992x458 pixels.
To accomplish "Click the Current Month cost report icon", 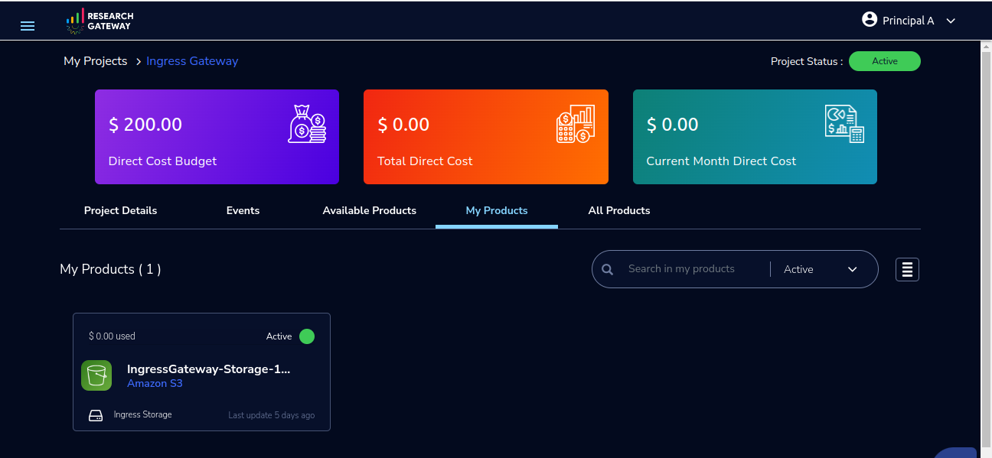I will (x=844, y=124).
